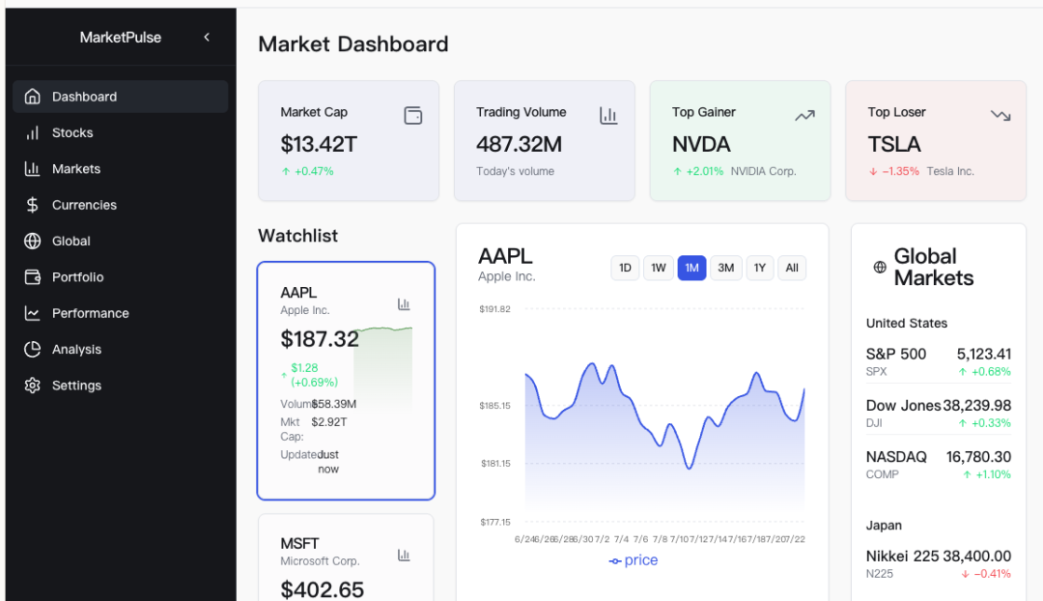Open Markets in the sidebar menu
The image size is (1043, 601).
(121, 168)
